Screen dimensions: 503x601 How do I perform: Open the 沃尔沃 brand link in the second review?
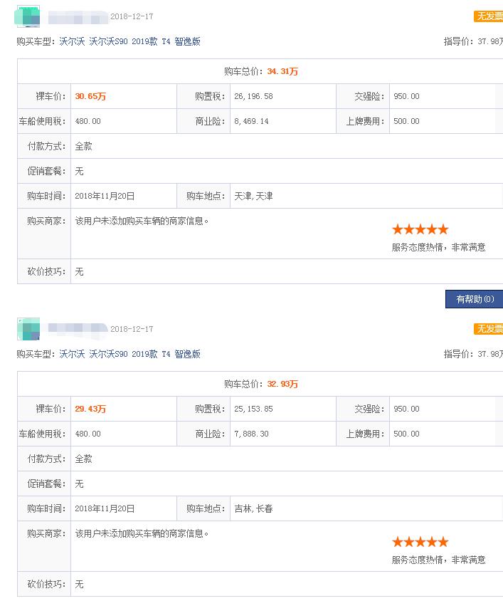click(71, 354)
